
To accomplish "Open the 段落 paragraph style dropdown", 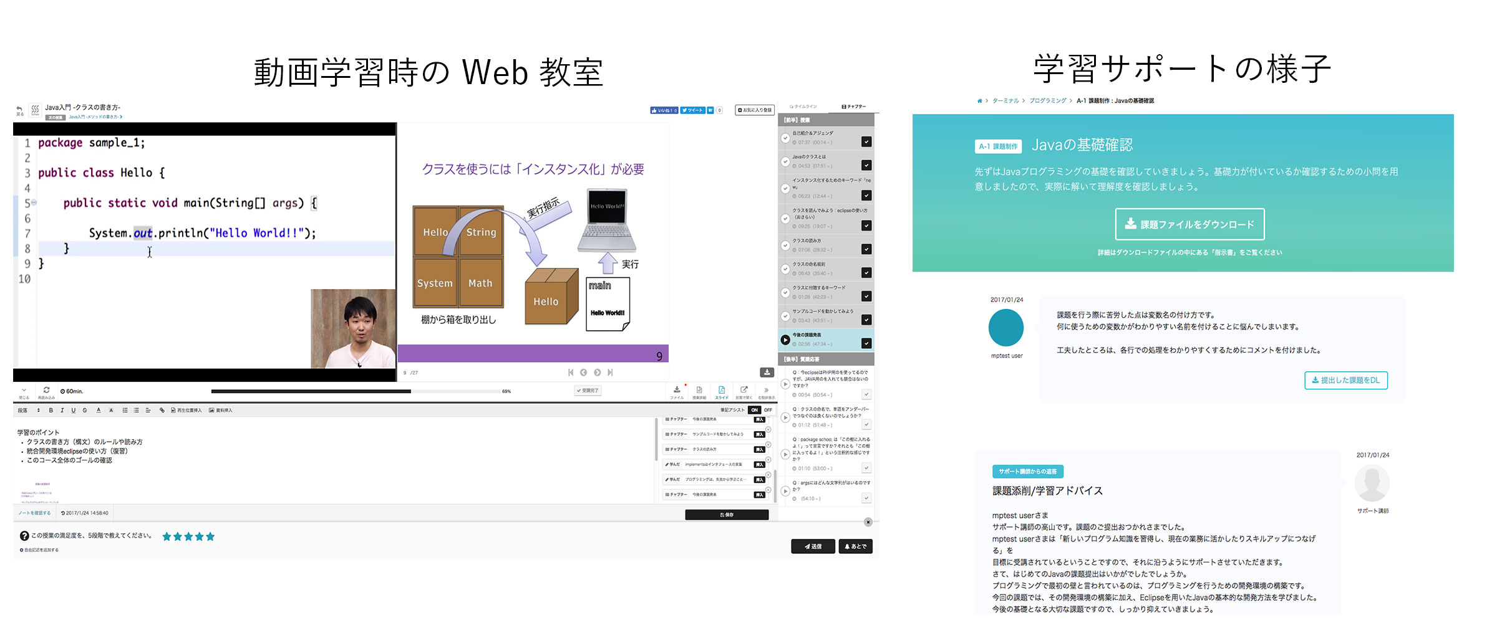I will [x=29, y=411].
